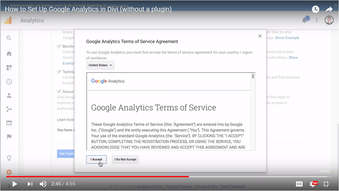Open the Audience person icon in sidebar
The image size is (339, 191).
point(9,95)
